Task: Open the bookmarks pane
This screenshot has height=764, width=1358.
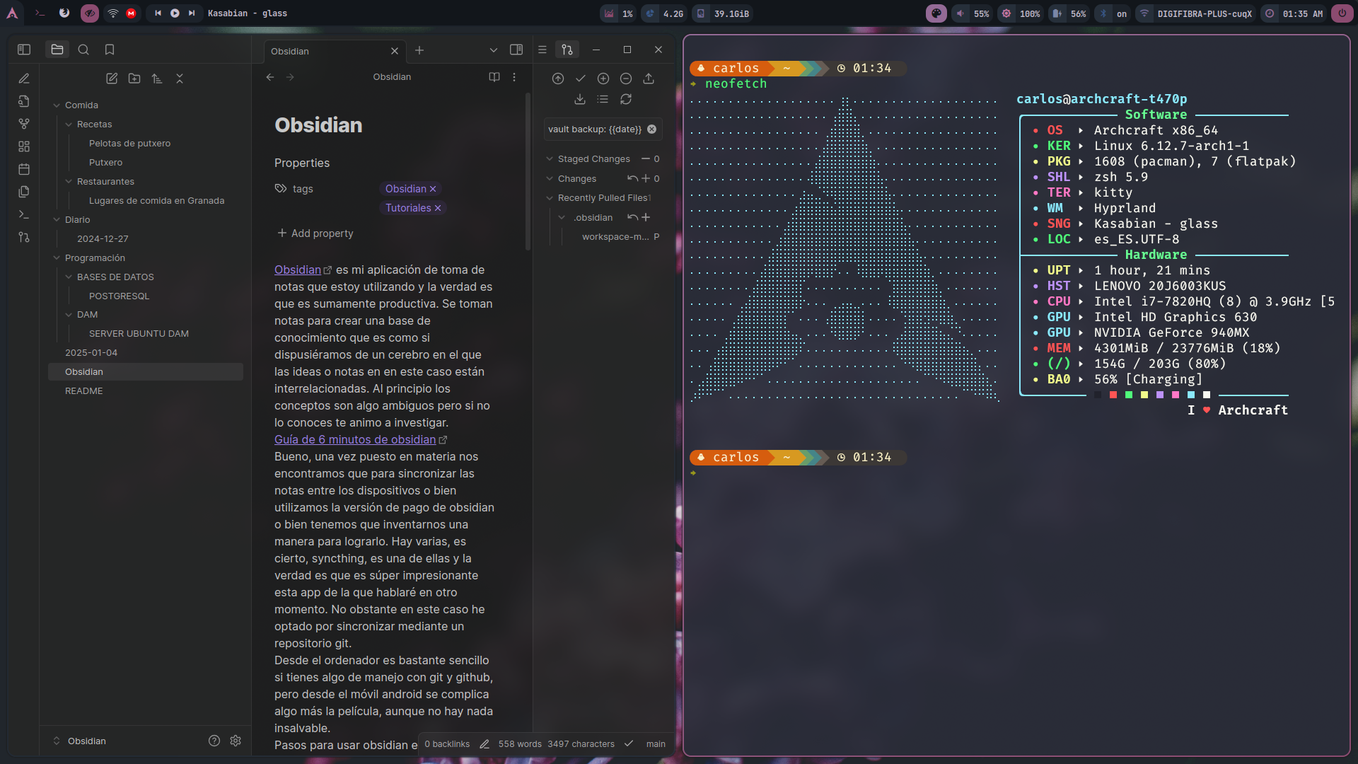Action: 110,50
